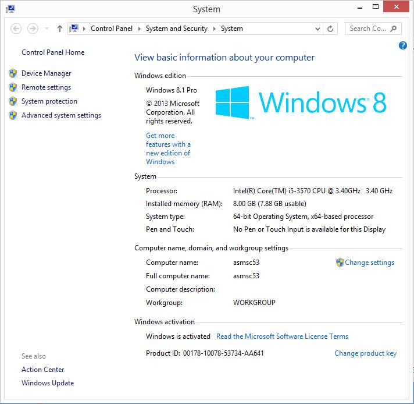Open Action Center under See also
This screenshot has width=414, height=404.
click(x=43, y=370)
